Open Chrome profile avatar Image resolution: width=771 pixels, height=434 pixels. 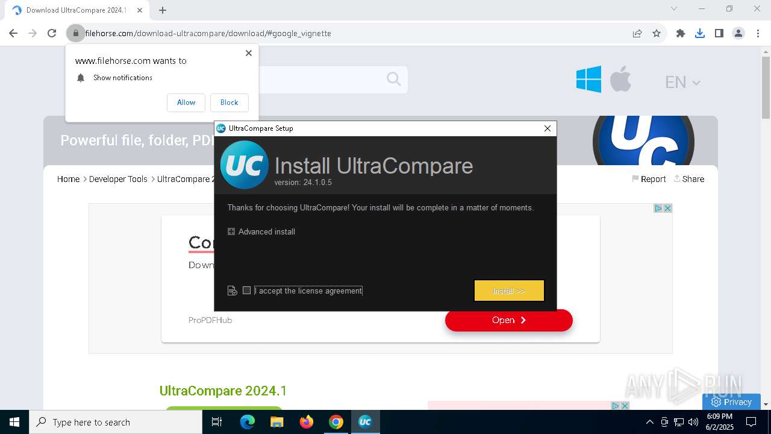pyautogui.click(x=738, y=33)
